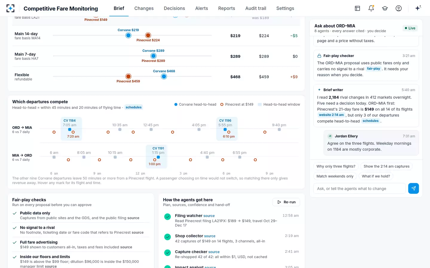Click the green check beside Filing watcher
This screenshot has width=430, height=268.
[168, 216]
